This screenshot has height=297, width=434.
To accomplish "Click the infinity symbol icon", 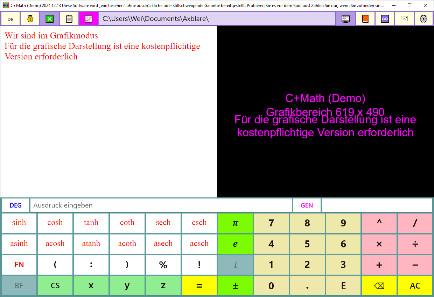I will click(385, 19).
